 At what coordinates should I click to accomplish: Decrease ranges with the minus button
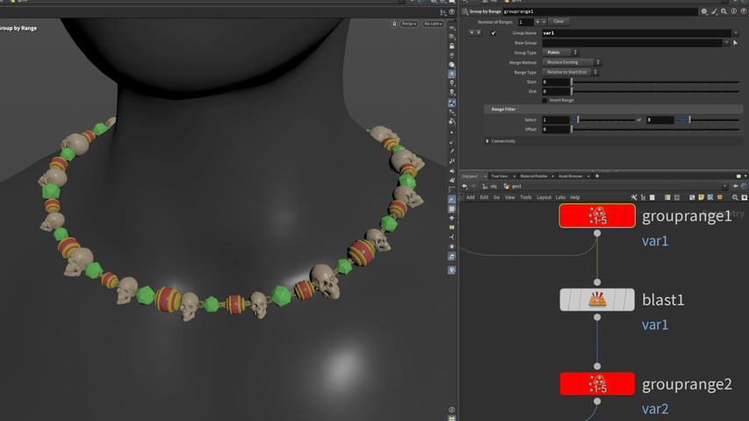pos(544,21)
